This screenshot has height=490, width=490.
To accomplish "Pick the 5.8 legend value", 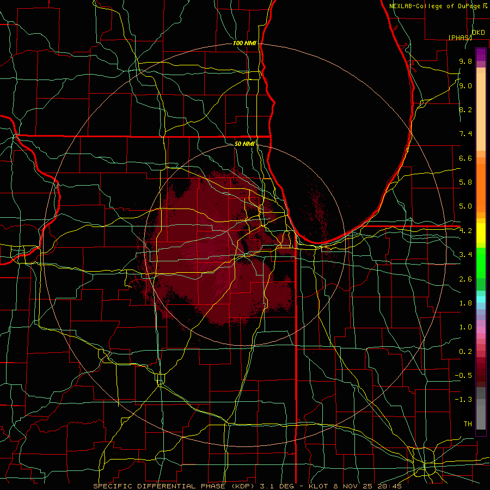I will tap(465, 182).
